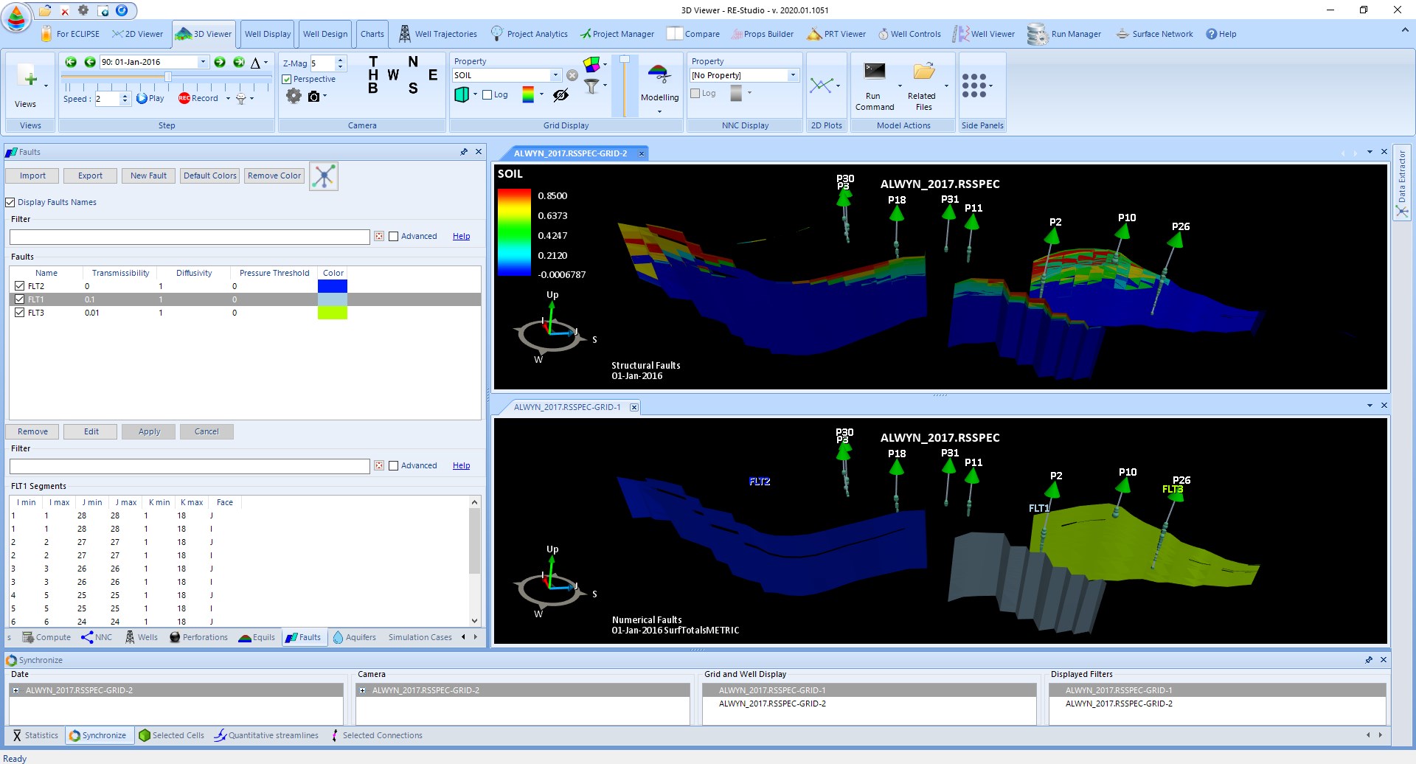
Task: Enable Log in NNC Display
Action: click(x=695, y=93)
